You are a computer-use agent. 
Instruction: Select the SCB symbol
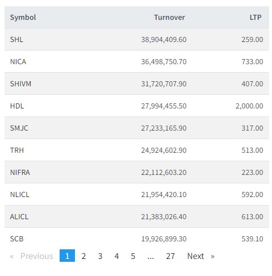pyautogui.click(x=17, y=239)
